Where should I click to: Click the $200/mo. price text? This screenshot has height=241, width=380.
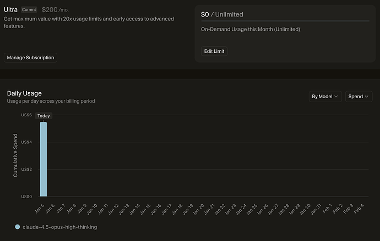(55, 10)
